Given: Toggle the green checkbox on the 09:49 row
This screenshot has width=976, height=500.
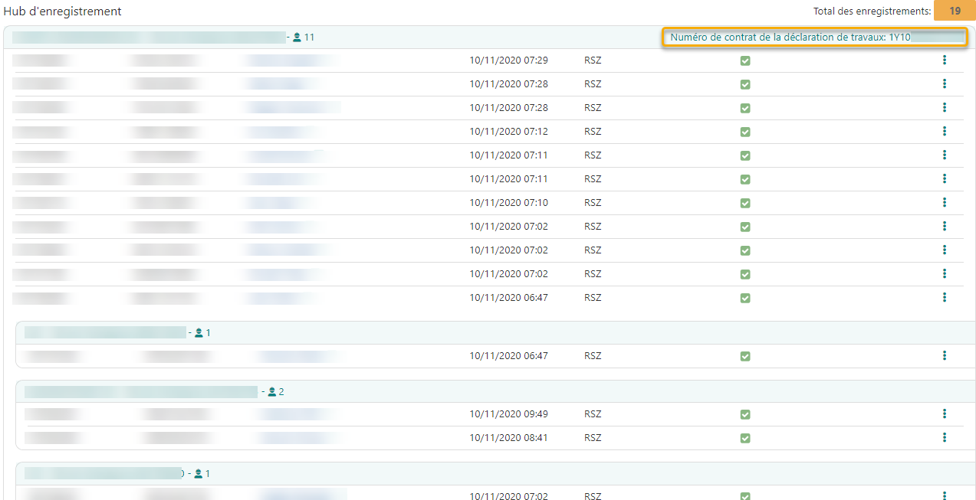Looking at the screenshot, I should pos(744,415).
